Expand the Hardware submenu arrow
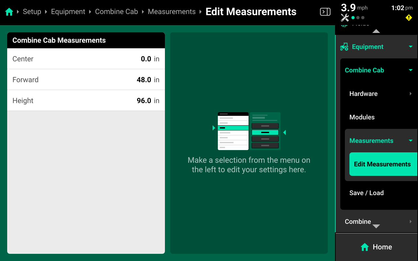This screenshot has height=261, width=418. [x=410, y=94]
